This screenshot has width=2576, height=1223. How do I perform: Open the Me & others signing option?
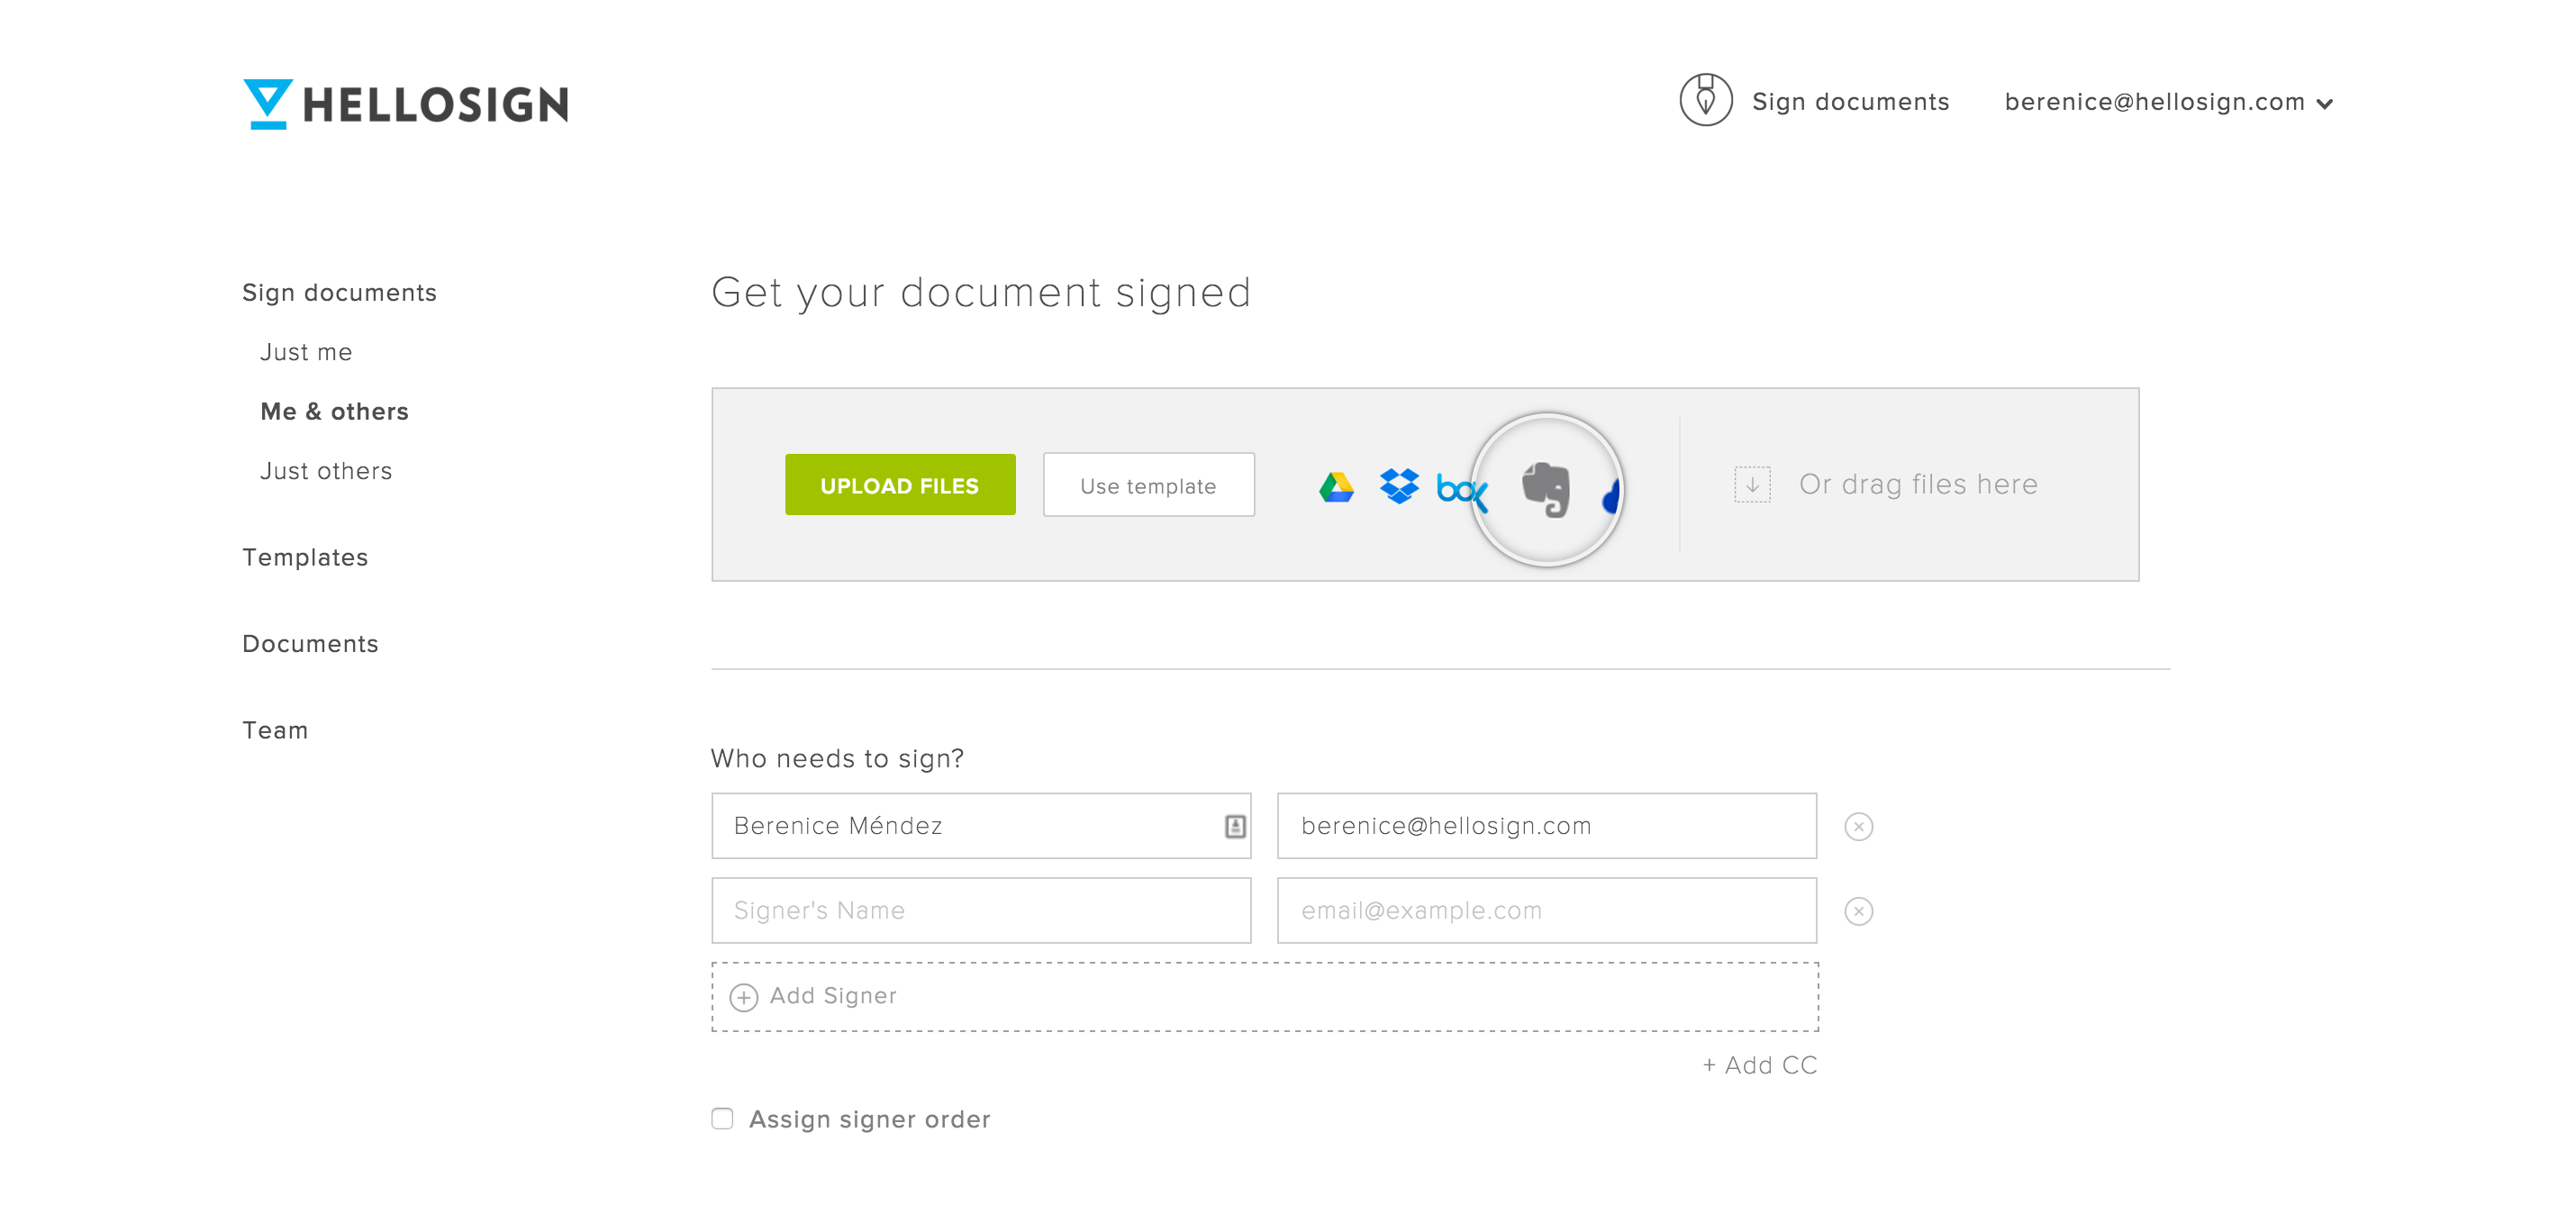(x=333, y=411)
